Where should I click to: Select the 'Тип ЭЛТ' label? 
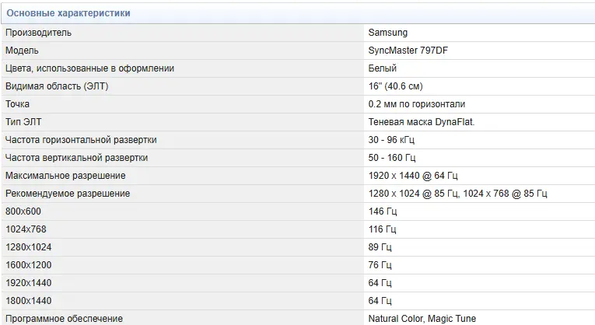coord(23,122)
